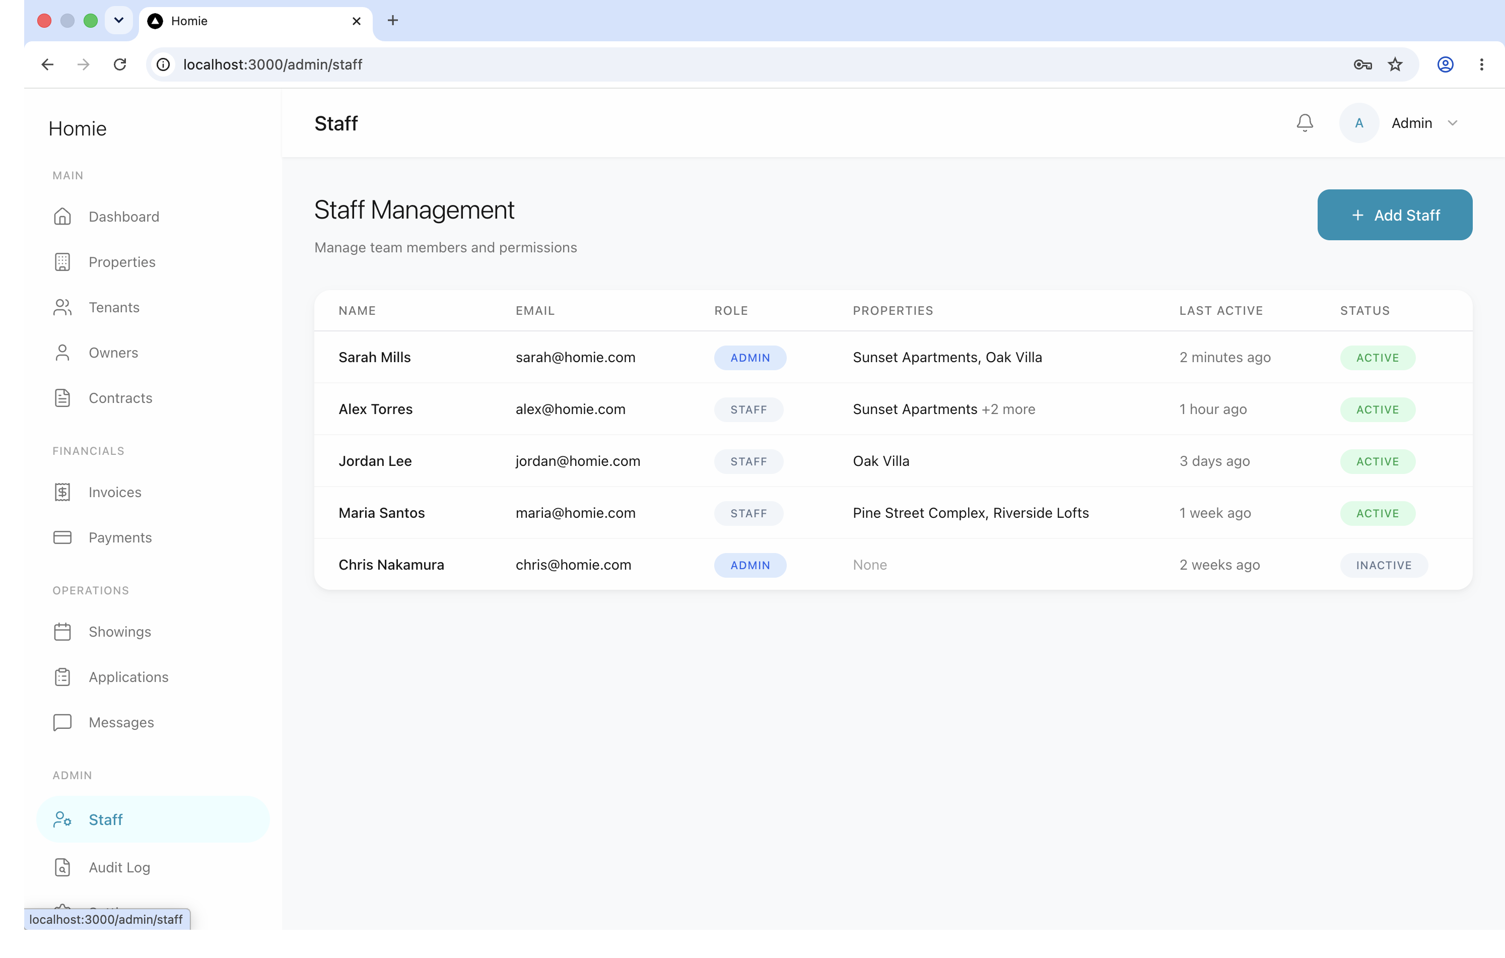This screenshot has height=958, width=1505.
Task: Select the Sarah Mills name cell
Action: (x=374, y=358)
